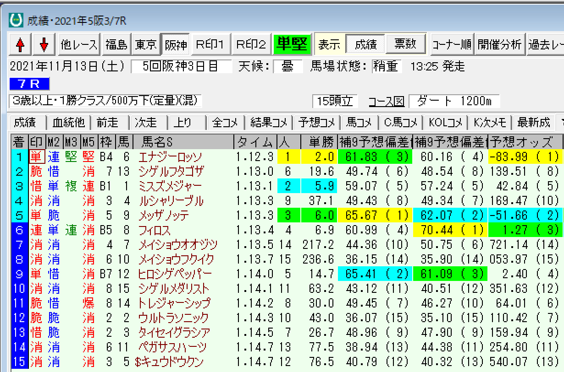Toggle the 票数 display mode
The image size is (564, 372).
tap(405, 43)
